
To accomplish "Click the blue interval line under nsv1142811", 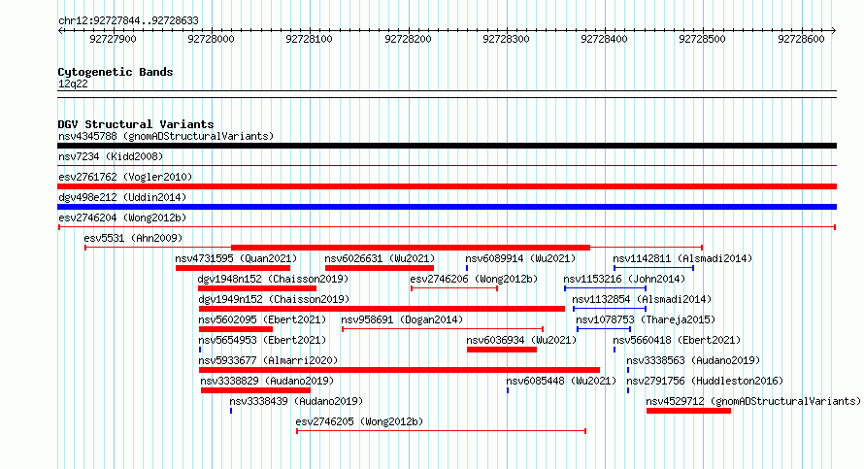I will point(653,268).
